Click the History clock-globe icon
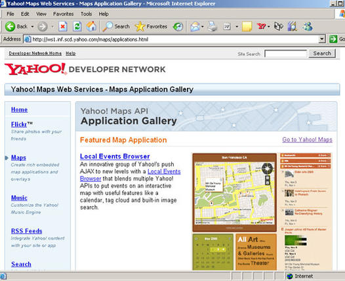Screen dimensions: 345x281 point(178,27)
